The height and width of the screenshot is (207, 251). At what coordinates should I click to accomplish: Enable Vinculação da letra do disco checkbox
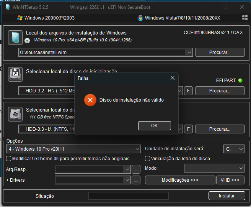click(x=147, y=159)
